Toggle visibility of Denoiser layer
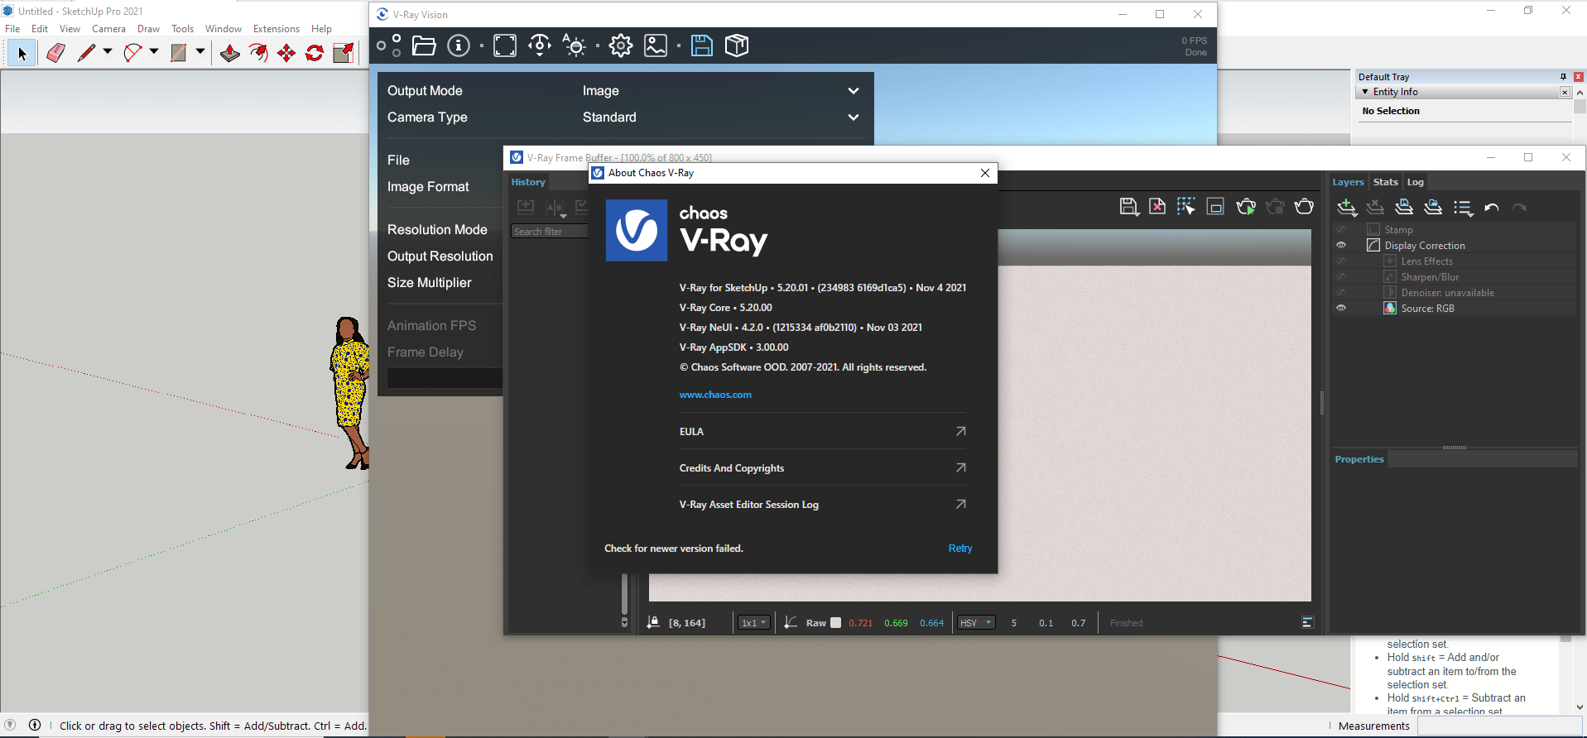 (1341, 292)
